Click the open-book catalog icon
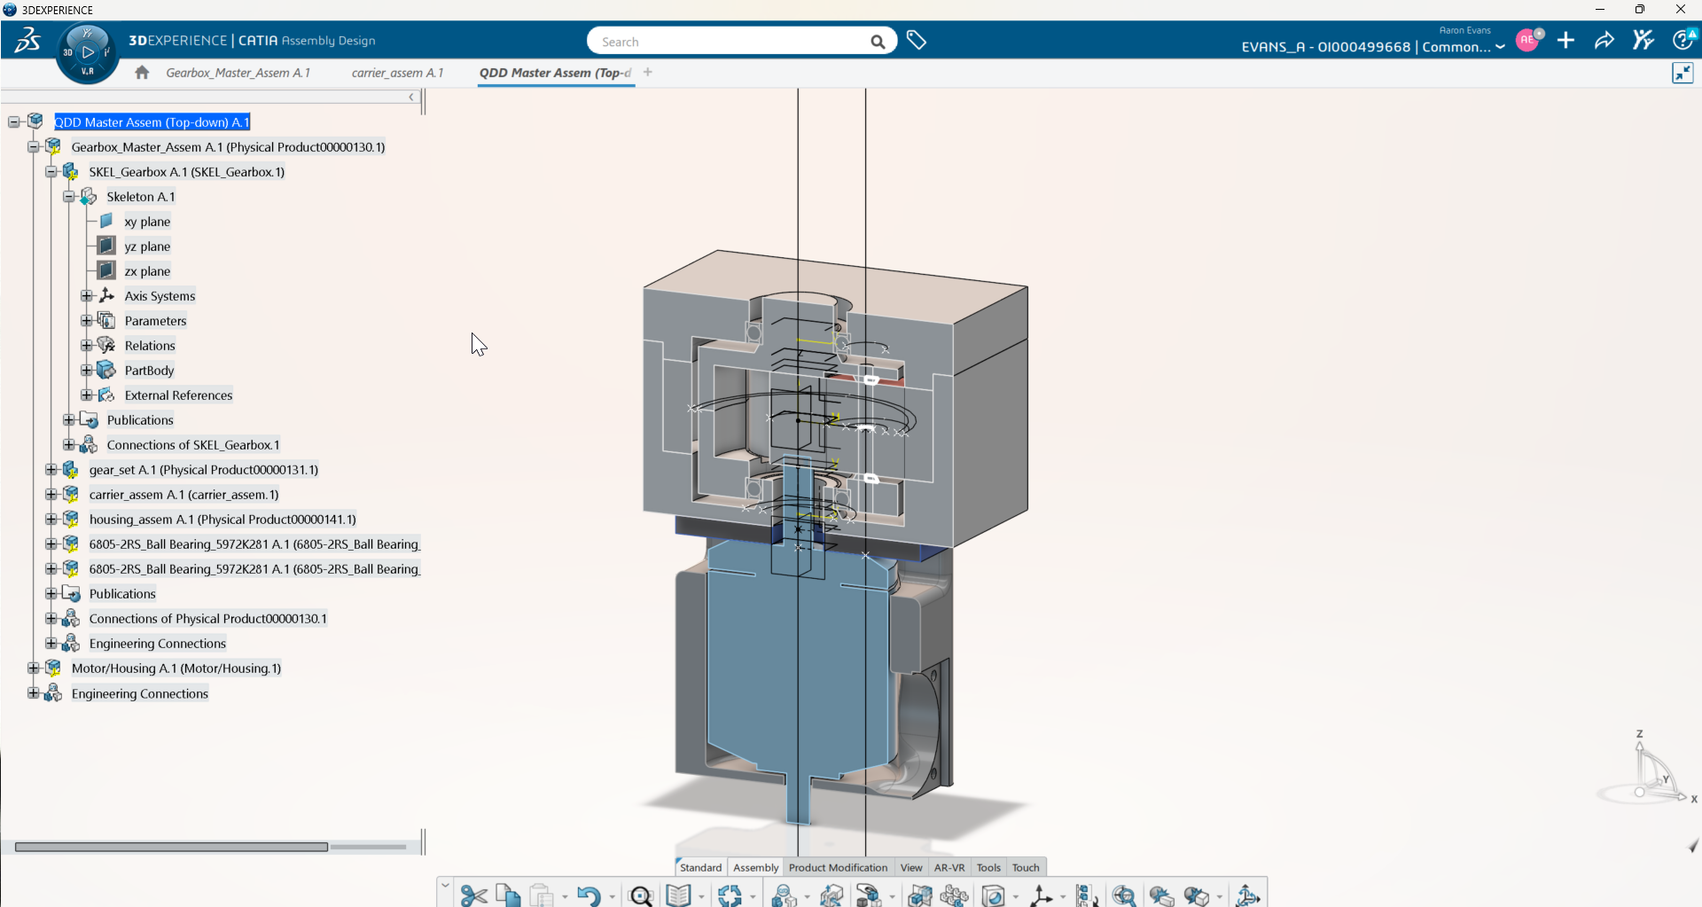 (x=678, y=895)
